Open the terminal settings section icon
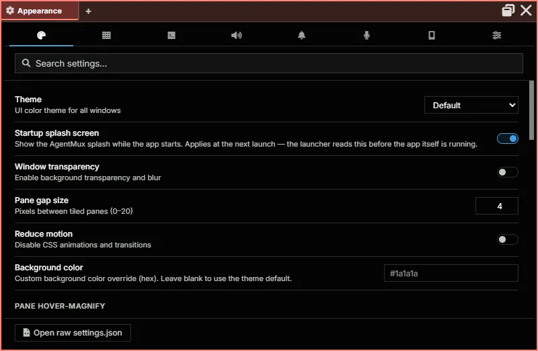 coord(171,36)
